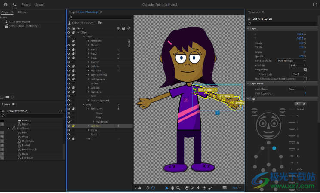This screenshot has height=193, width=320.
Task: Select the viseme letter A tag button
Action: point(297,104)
